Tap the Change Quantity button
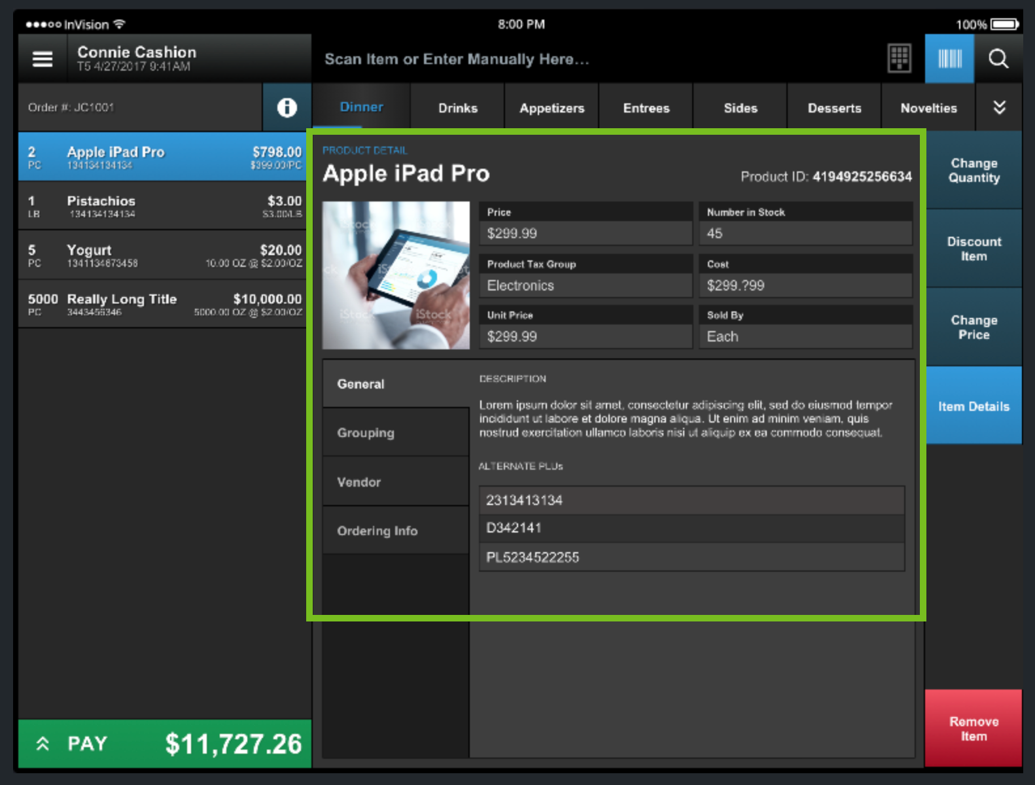Screen dimensions: 1035x785 click(x=974, y=170)
